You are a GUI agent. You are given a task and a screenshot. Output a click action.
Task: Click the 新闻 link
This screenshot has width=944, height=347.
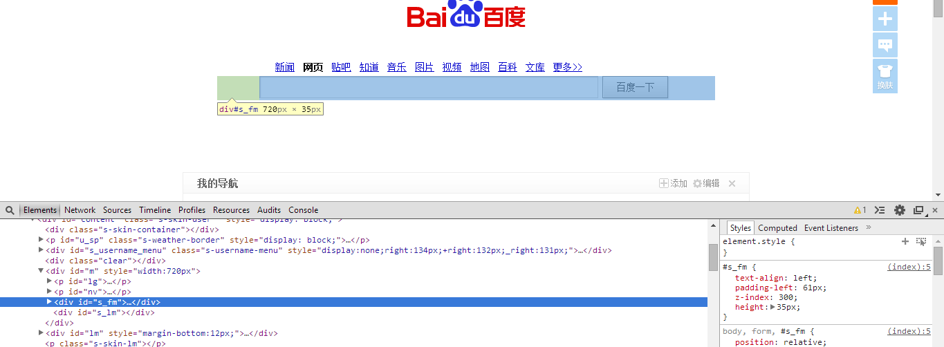point(284,67)
